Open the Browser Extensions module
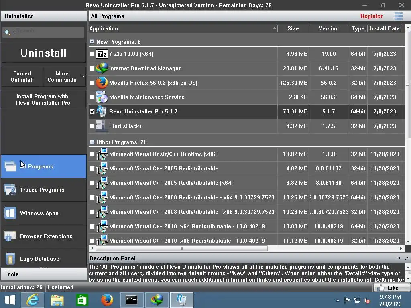The height and width of the screenshot is (308, 411). [x=44, y=236]
